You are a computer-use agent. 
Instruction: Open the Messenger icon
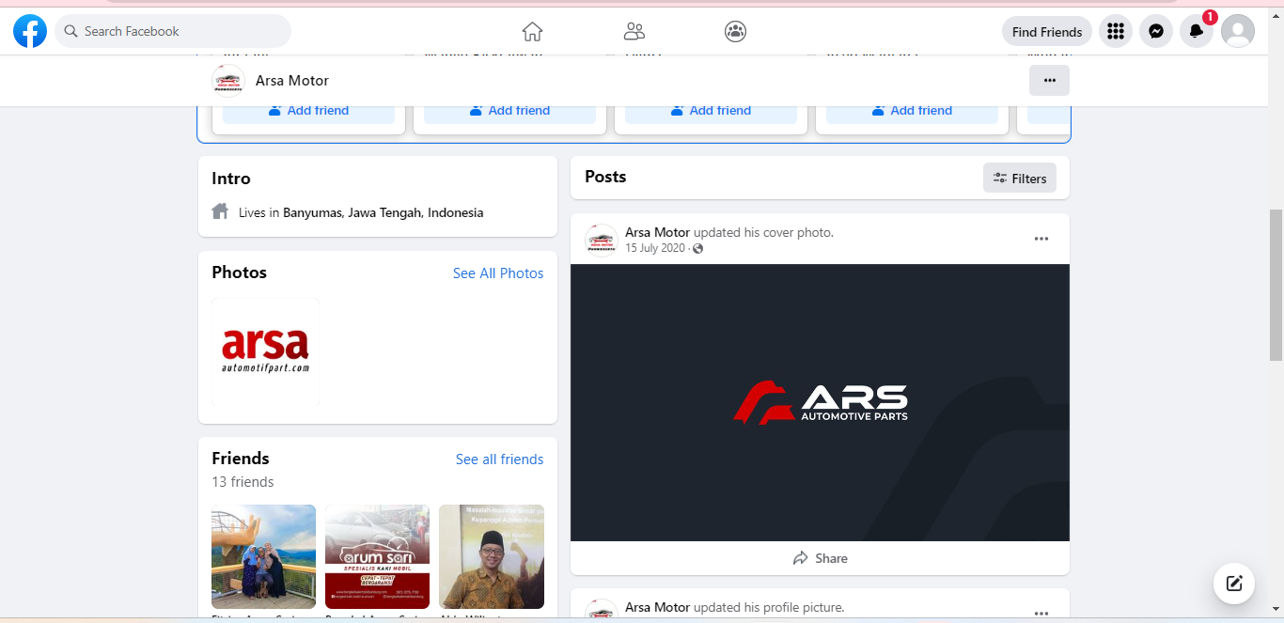(1156, 31)
